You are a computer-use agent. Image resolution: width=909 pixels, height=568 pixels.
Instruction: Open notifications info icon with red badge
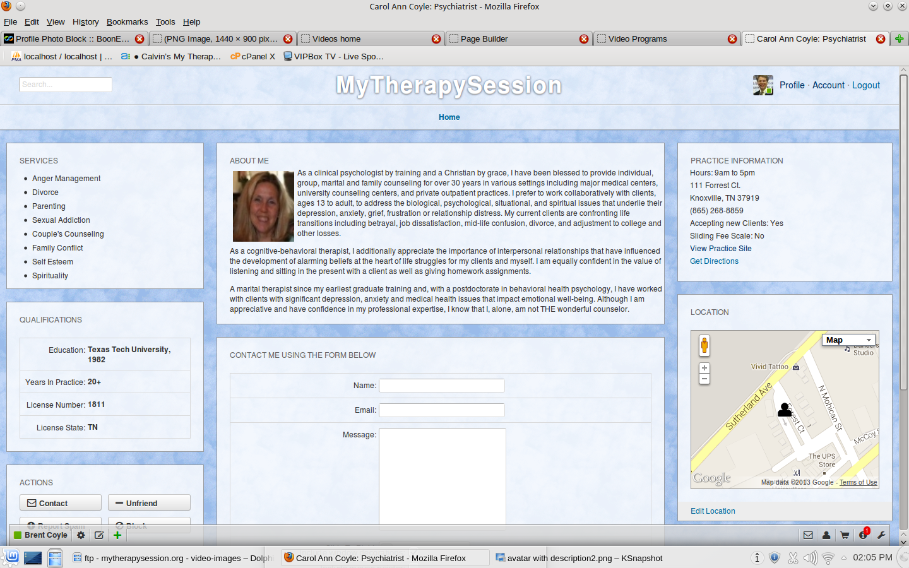(863, 535)
